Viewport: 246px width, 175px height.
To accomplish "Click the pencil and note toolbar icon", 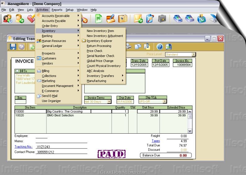I will [110, 19].
